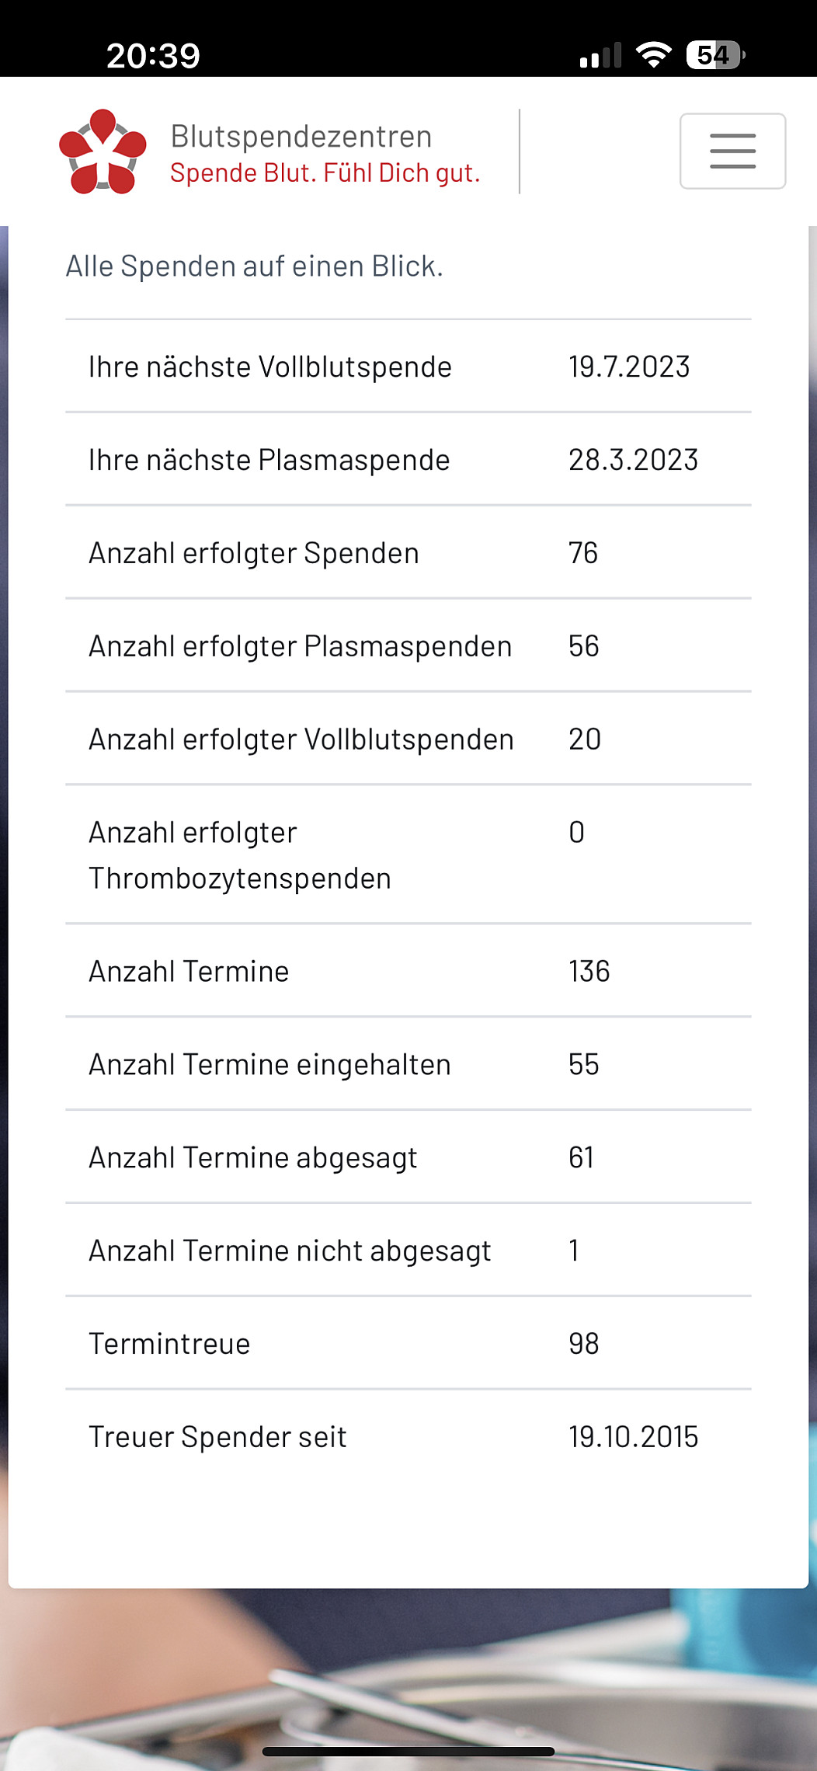Tap the 'Treuer Spender seit' date 19.10.2015
The height and width of the screenshot is (1771, 817).
633,1437
